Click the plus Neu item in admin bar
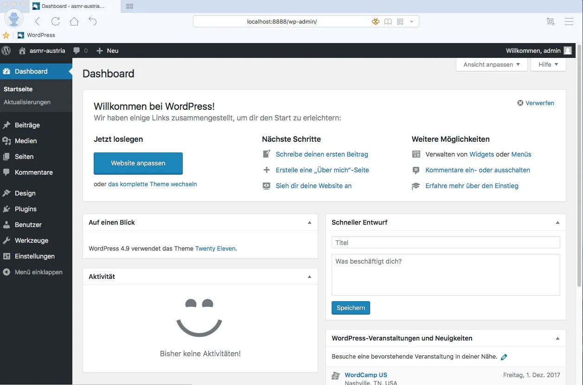Screen dimensions: 583x385 click(x=107, y=50)
